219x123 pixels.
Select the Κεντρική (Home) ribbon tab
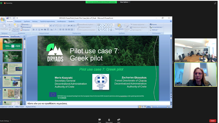pos(10,21)
